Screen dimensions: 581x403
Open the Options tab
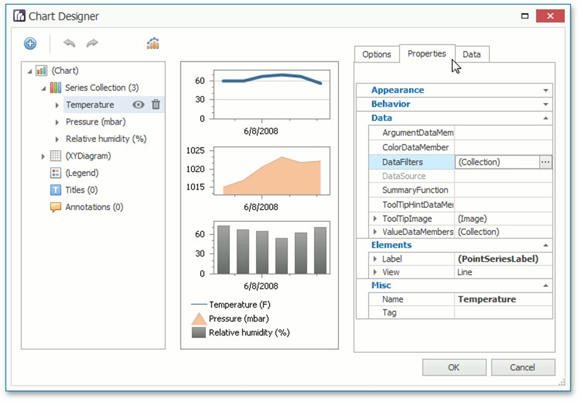376,55
